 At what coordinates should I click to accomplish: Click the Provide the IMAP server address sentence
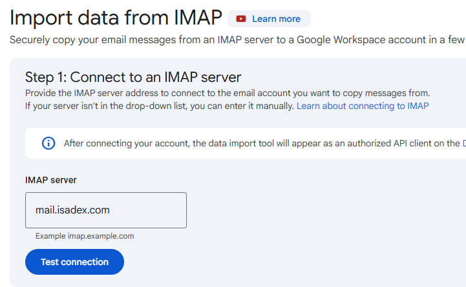228,93
